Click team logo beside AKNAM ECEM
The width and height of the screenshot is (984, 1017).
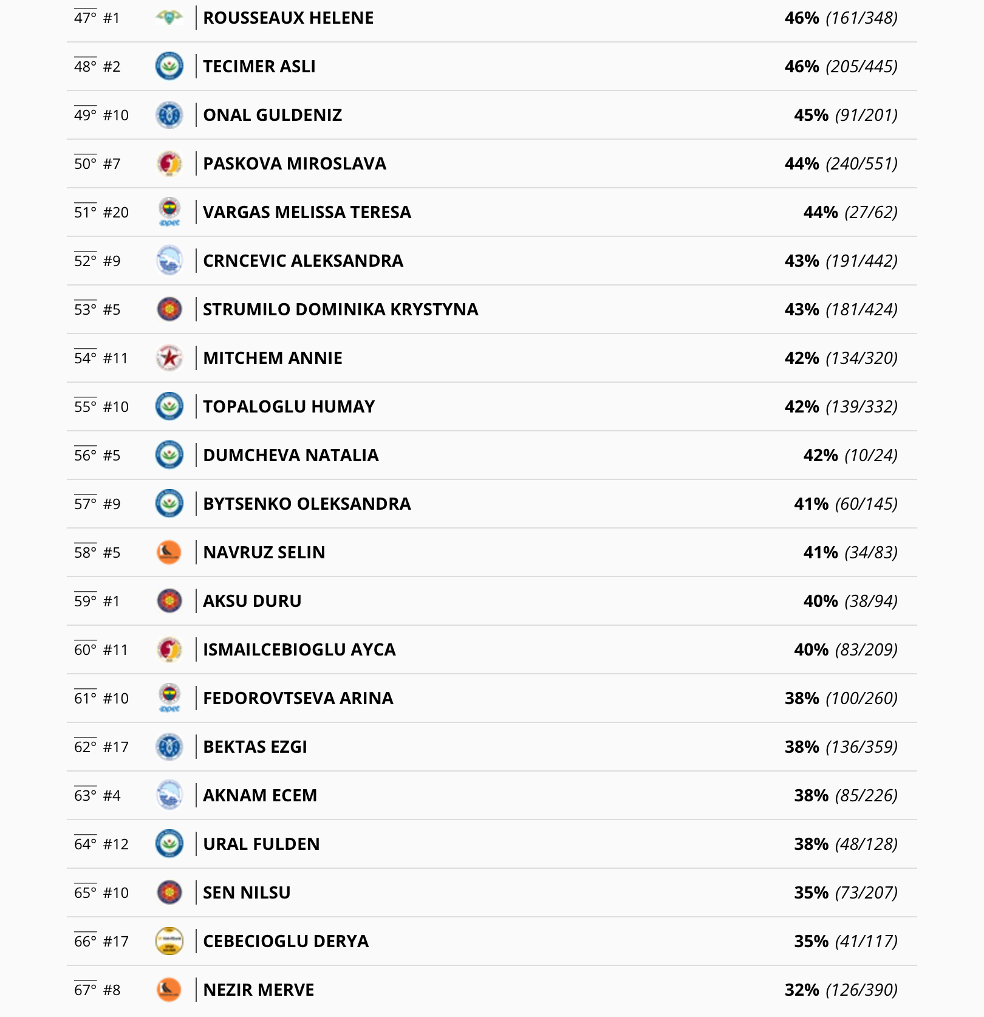(169, 795)
